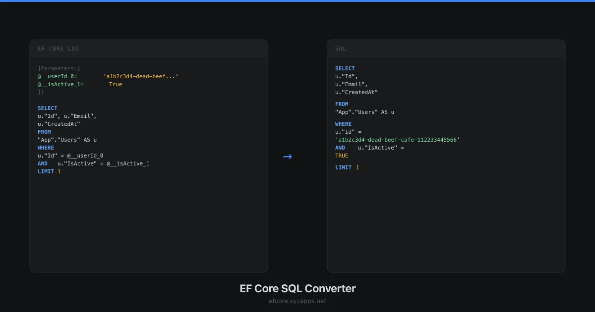595x312 pixels.
Task: Click the u."Id", line in SQL output
Action: (x=347, y=76)
